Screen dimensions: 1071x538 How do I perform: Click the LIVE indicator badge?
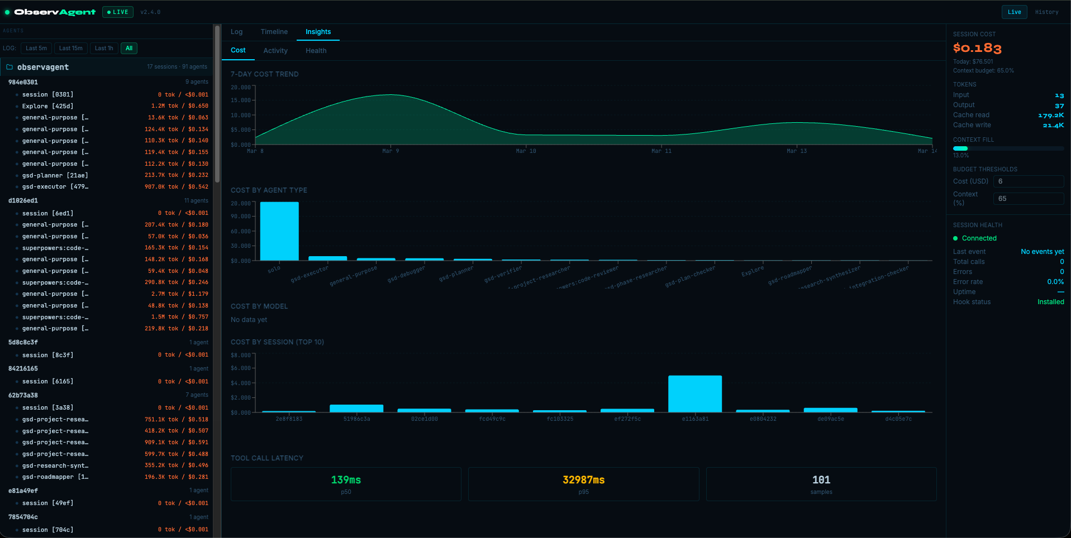click(117, 12)
